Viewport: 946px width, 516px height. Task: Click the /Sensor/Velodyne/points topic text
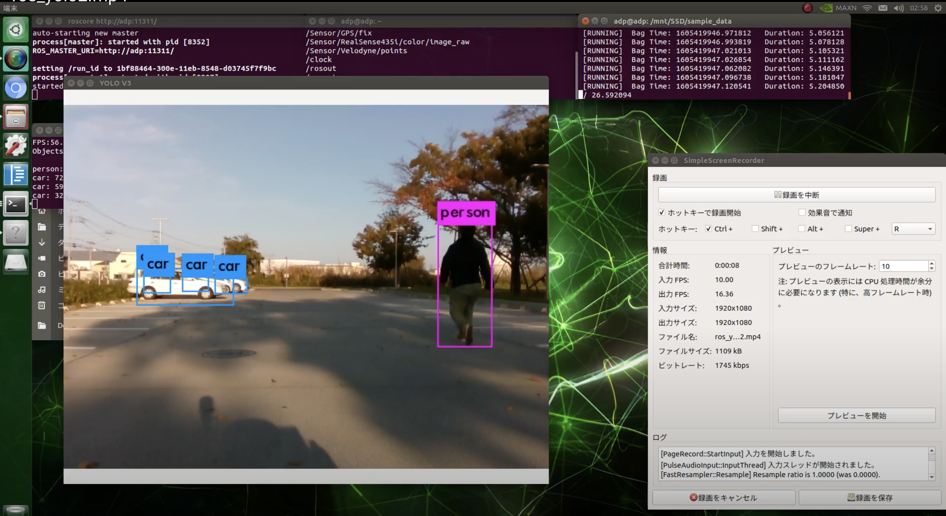[356, 51]
